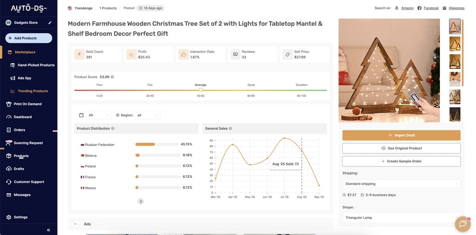The height and width of the screenshot is (235, 476).
Task: Click the Product Score slider marker
Action: click(x=201, y=90)
